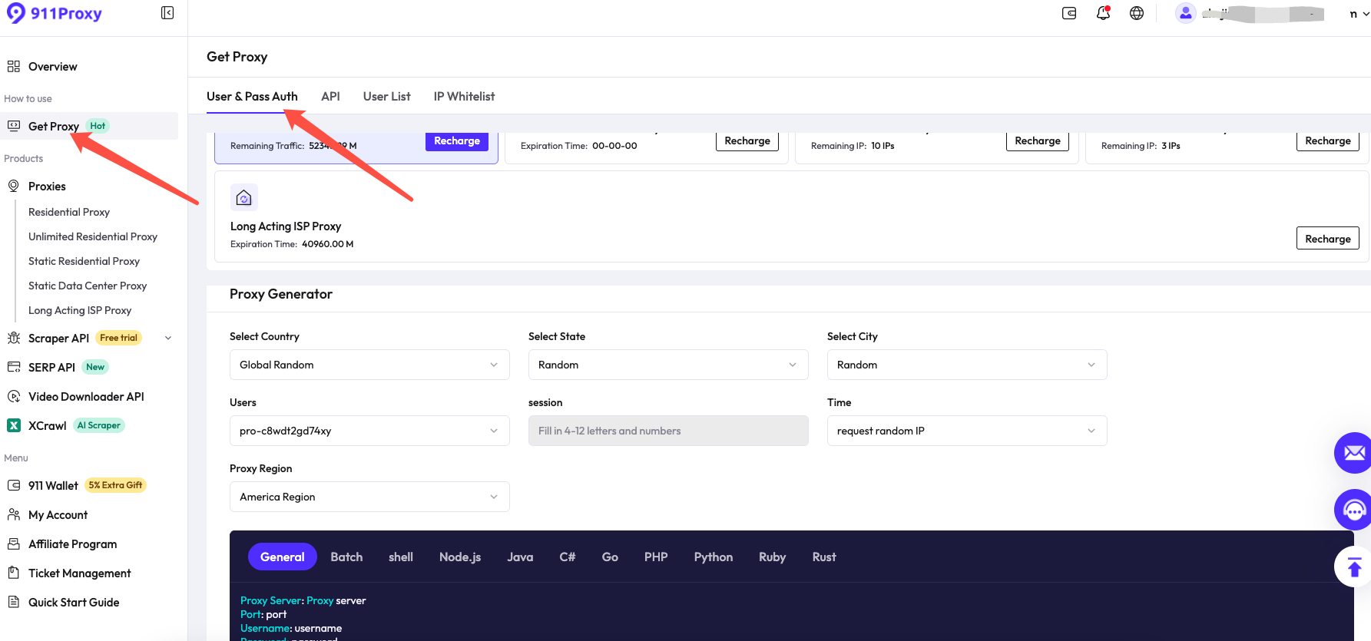Switch to the User List tab
The width and height of the screenshot is (1371, 641).
pos(386,96)
